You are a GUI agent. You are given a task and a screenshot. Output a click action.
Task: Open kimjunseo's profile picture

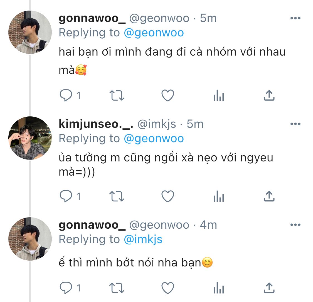pos(30,138)
